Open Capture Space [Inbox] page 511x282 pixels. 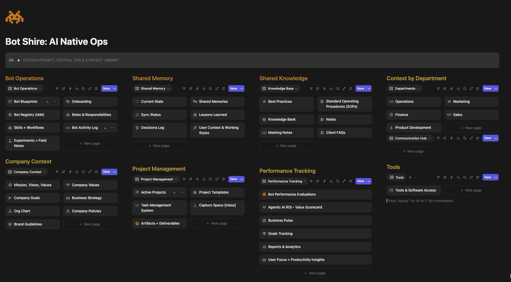(218, 208)
